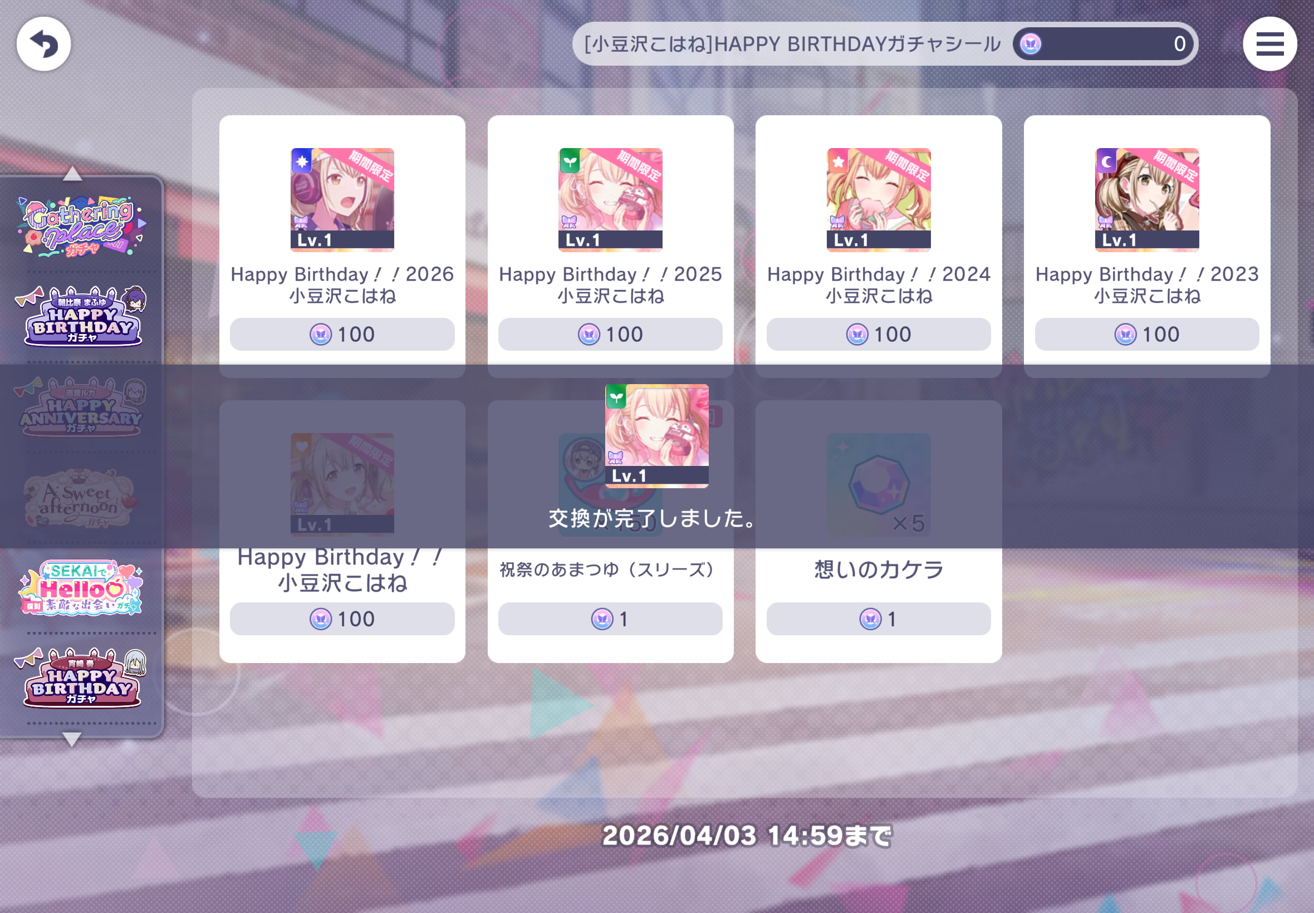Image resolution: width=1314 pixels, height=913 pixels.
Task: Tap the exchanged card icon in the popup
Action: point(656,436)
